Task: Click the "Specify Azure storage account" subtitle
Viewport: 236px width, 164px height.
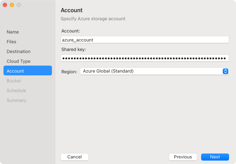Action: pyautogui.click(x=93, y=18)
